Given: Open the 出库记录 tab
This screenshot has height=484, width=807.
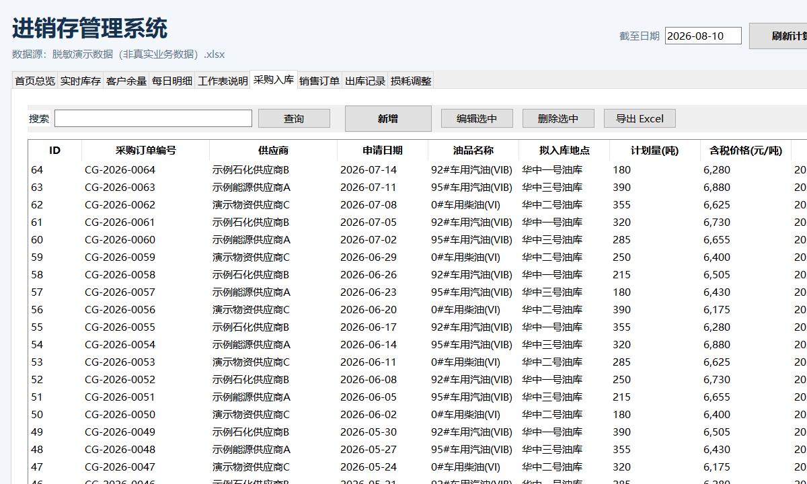Looking at the screenshot, I should coord(365,81).
